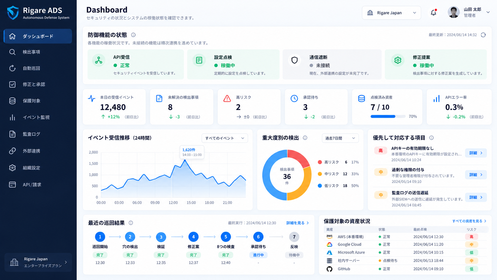Click step 1 巡回開始 circle

tap(100, 237)
